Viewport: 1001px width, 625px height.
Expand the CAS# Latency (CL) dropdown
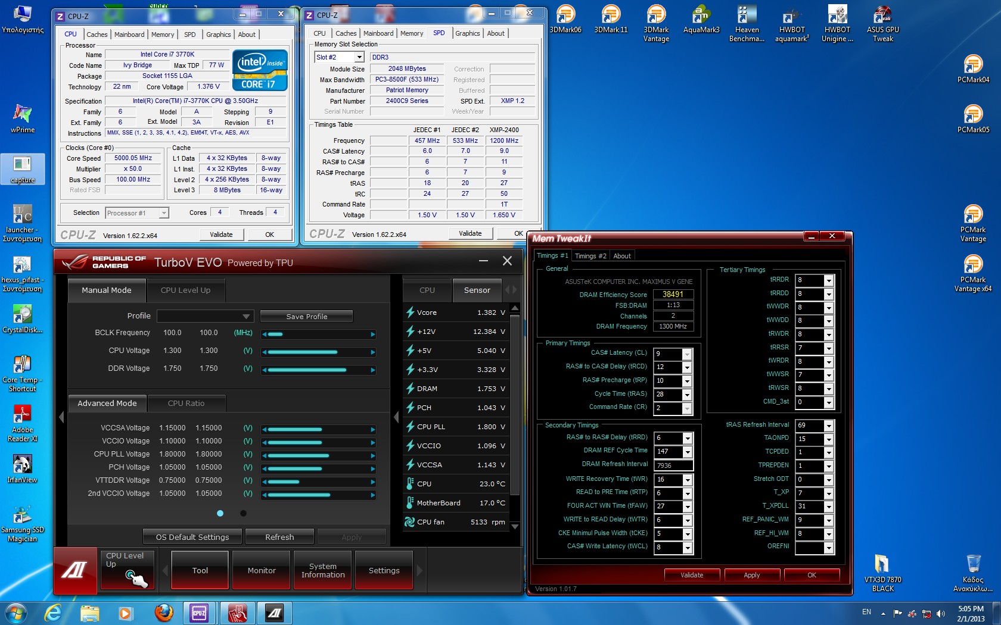click(686, 354)
